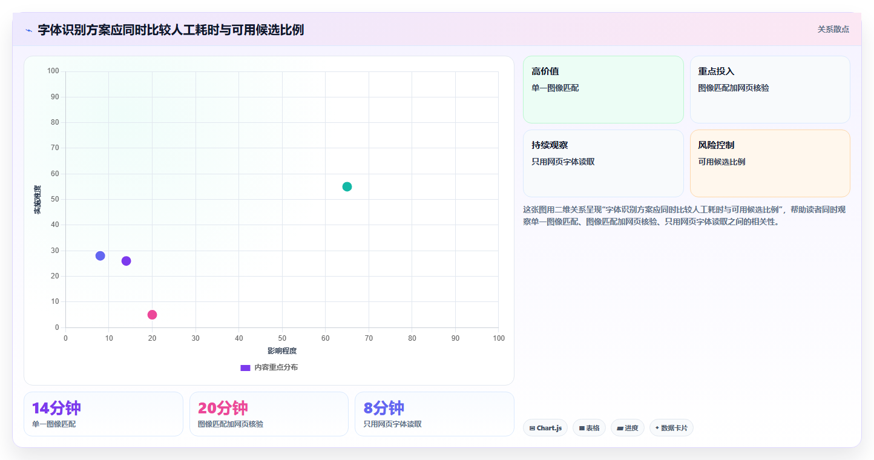This screenshot has width=874, height=460.
Task: Open the 重点投入 quadrant card
Action: (x=770, y=90)
